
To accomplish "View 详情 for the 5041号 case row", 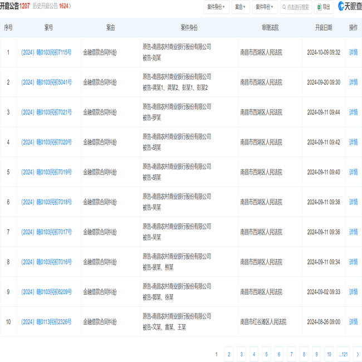I will [353, 82].
